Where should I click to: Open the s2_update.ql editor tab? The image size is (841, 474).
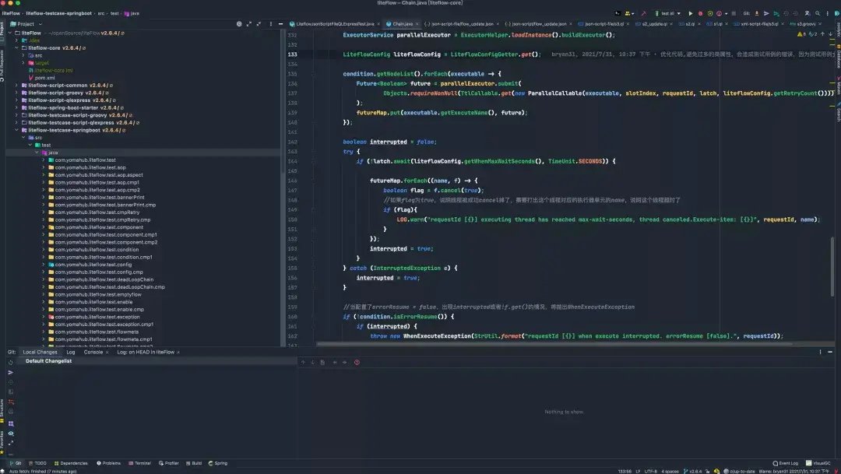click(654, 23)
